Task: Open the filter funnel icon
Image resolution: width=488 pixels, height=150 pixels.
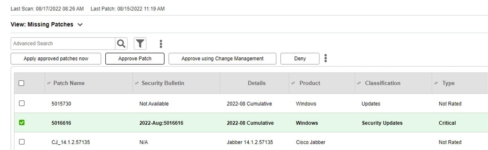Action: (x=140, y=44)
